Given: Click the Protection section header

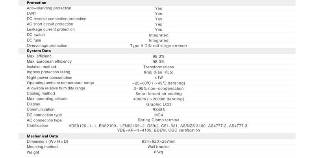Looking at the screenshot, I should point(37,2).
